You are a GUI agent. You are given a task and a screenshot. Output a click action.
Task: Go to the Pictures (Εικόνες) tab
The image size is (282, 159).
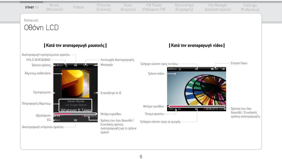click(x=104, y=7)
